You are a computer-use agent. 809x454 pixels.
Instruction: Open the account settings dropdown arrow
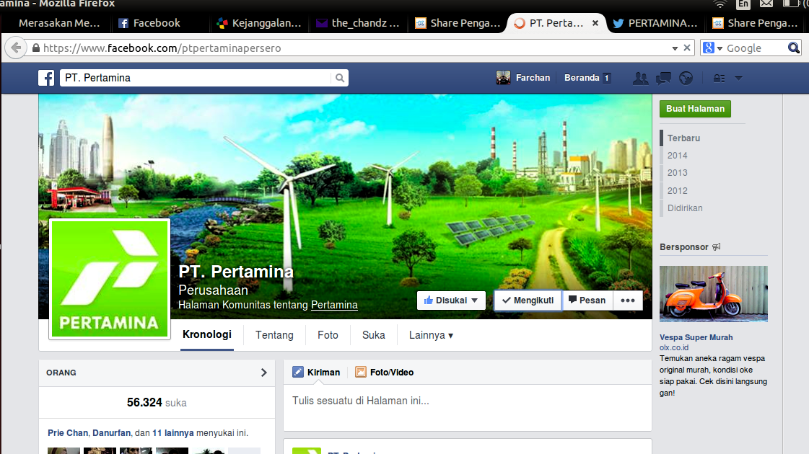pos(738,78)
